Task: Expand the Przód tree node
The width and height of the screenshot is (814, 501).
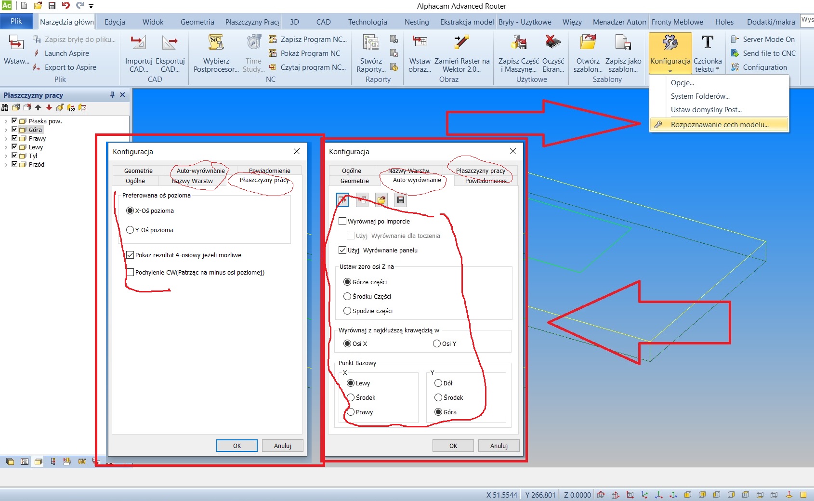Action: click(6, 165)
